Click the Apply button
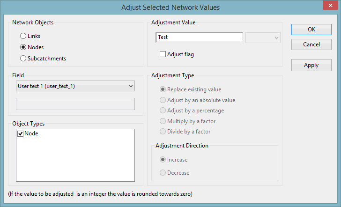Viewport: 341px width, 207px height. (x=311, y=65)
